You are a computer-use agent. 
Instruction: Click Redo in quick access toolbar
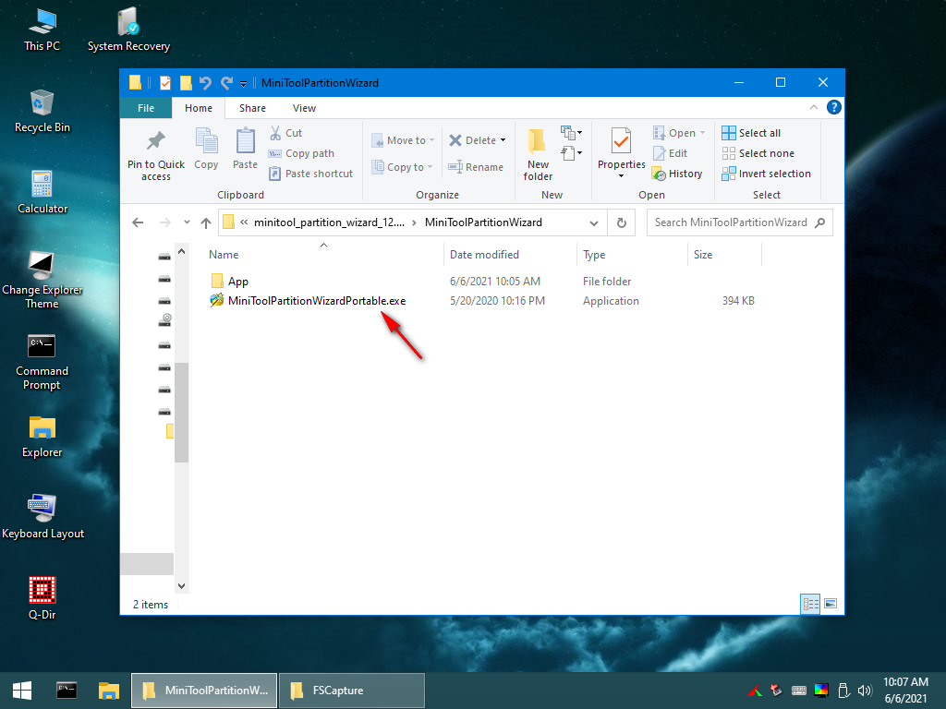226,82
